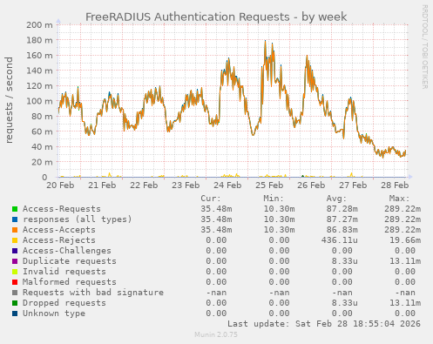This screenshot has width=433, height=344.
Task: Click the '160 m' y-axis value
Action: point(39,56)
